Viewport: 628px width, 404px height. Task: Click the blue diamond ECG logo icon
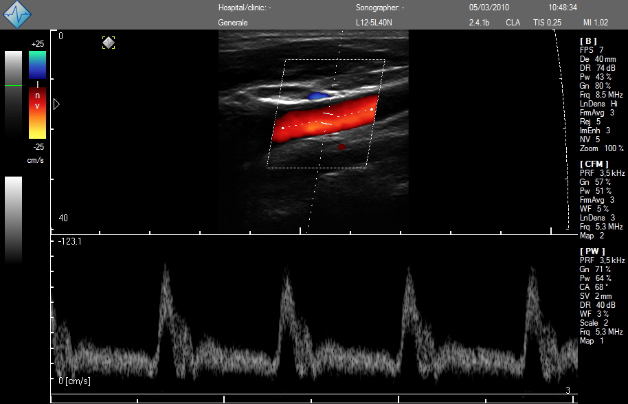[x=16, y=14]
